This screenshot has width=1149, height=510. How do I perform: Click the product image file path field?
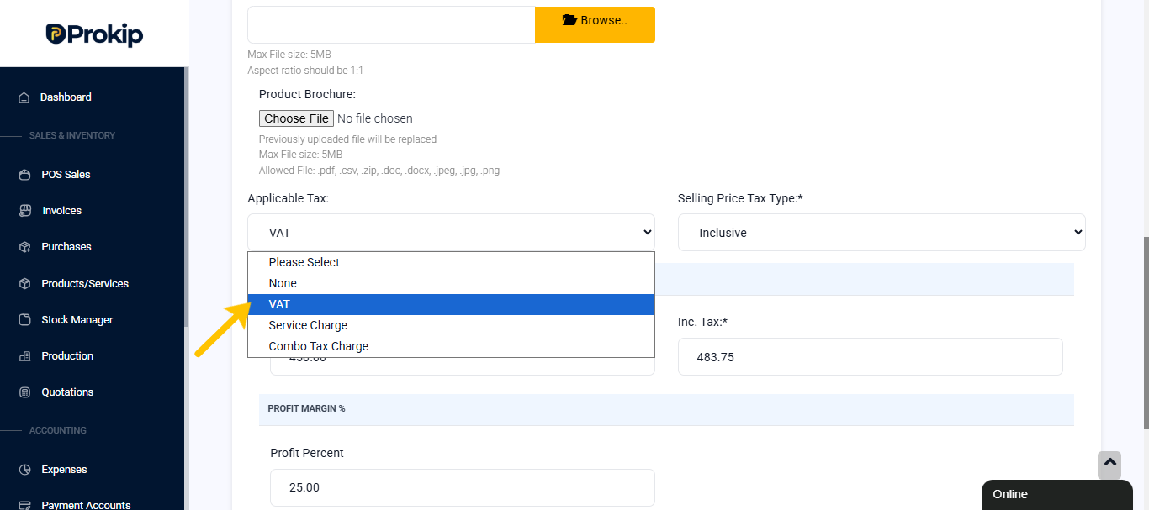click(391, 24)
